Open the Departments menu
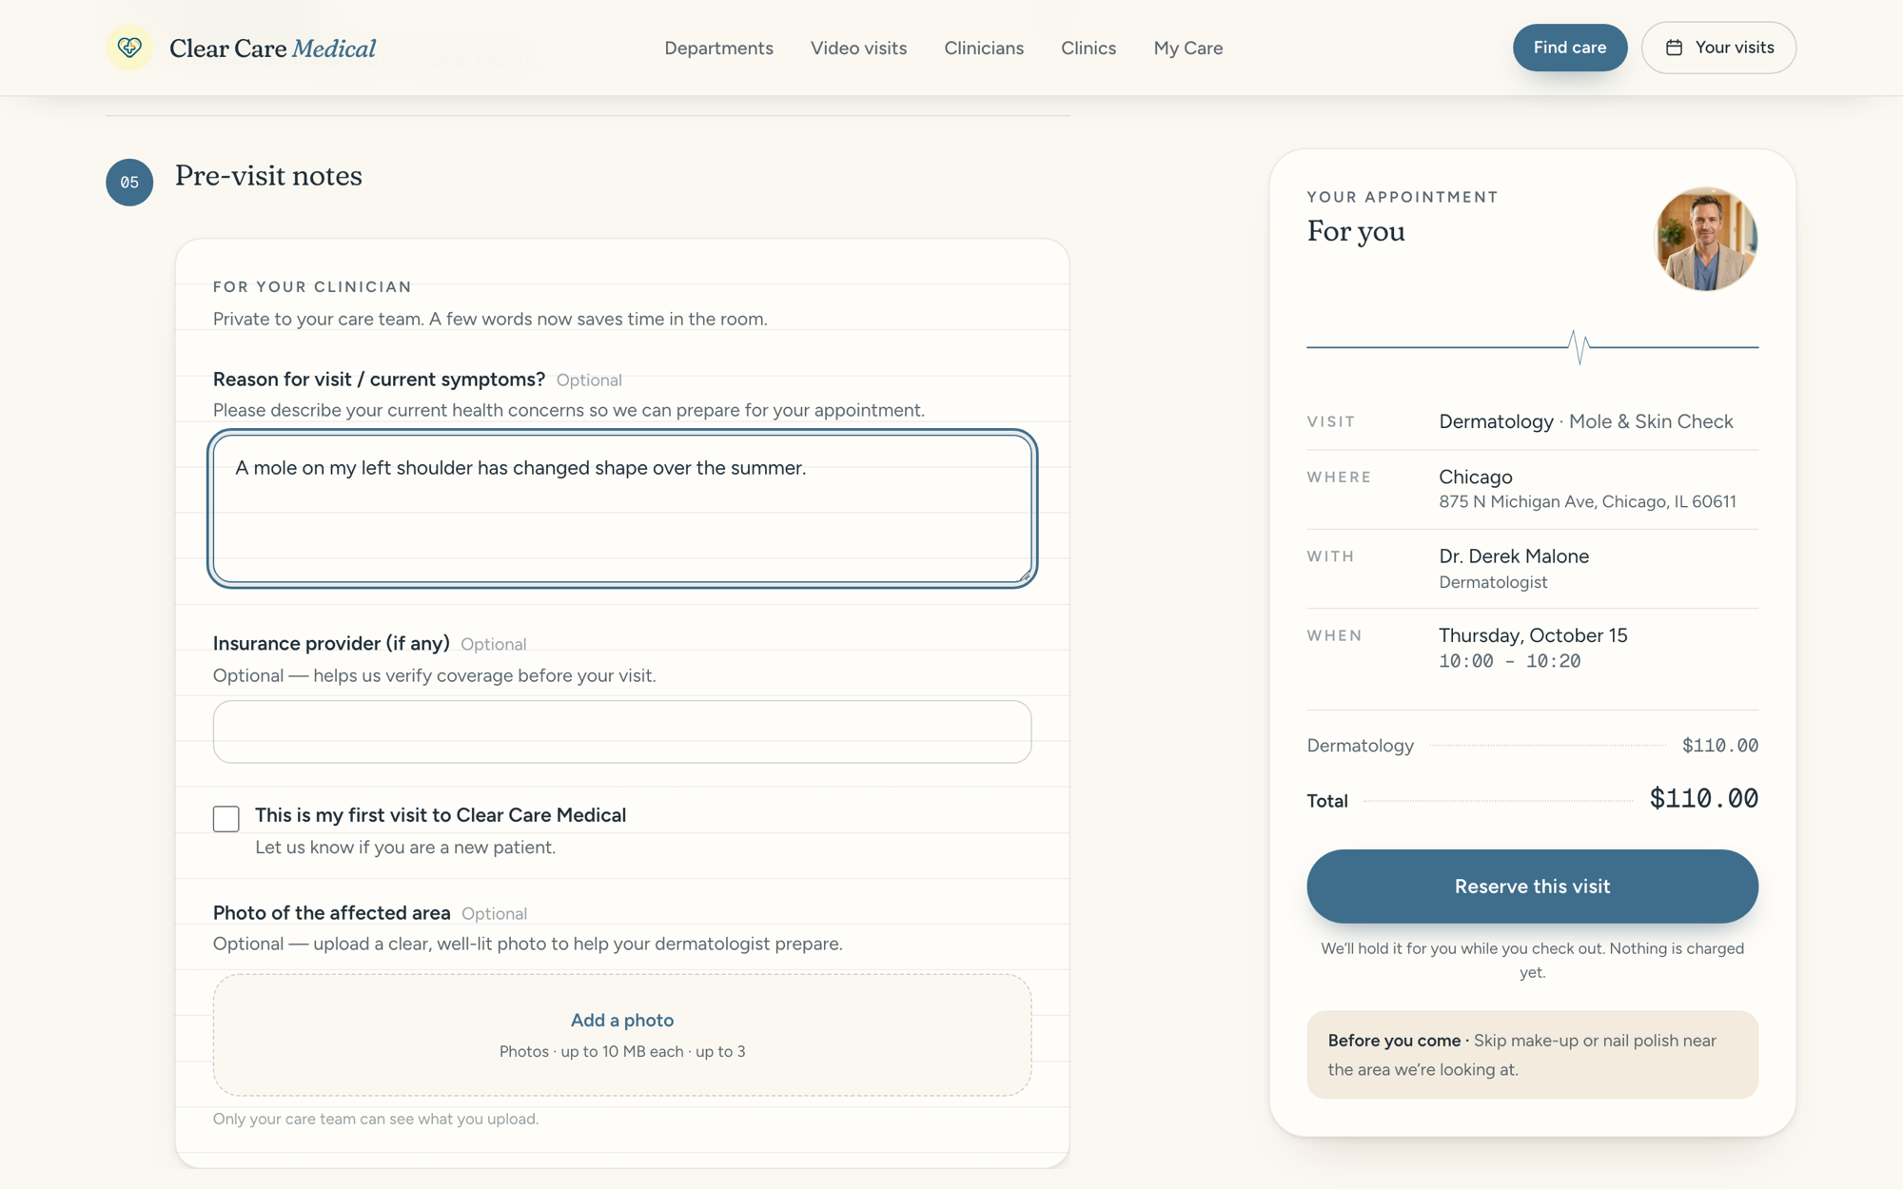Screen dimensions: 1903x1189 (x=718, y=48)
